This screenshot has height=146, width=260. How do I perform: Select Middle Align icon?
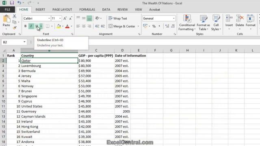point(84,18)
